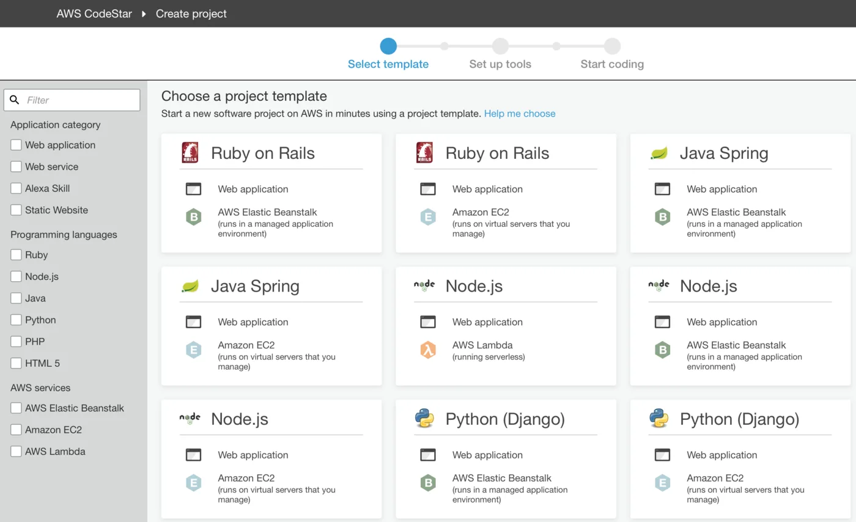Click the Application category section label
The width and height of the screenshot is (856, 522).
click(x=56, y=125)
